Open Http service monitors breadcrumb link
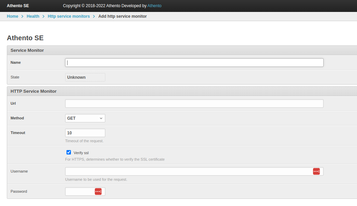This screenshot has height=206, width=357. 69,16
